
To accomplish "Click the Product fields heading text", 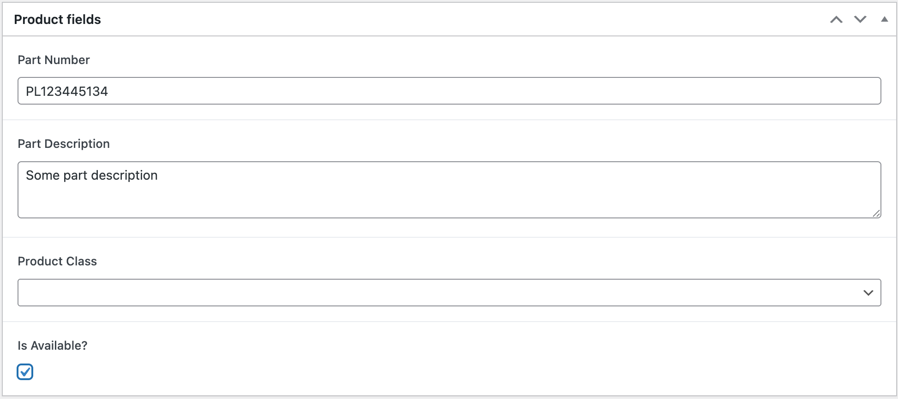I will tap(57, 19).
